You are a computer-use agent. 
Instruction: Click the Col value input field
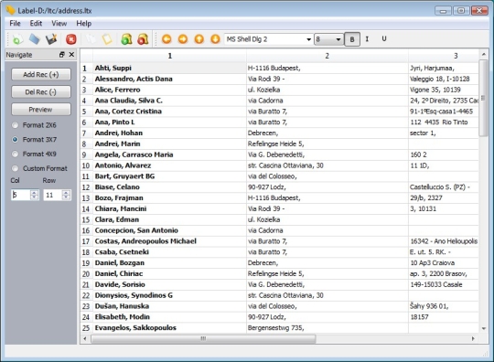[20, 195]
